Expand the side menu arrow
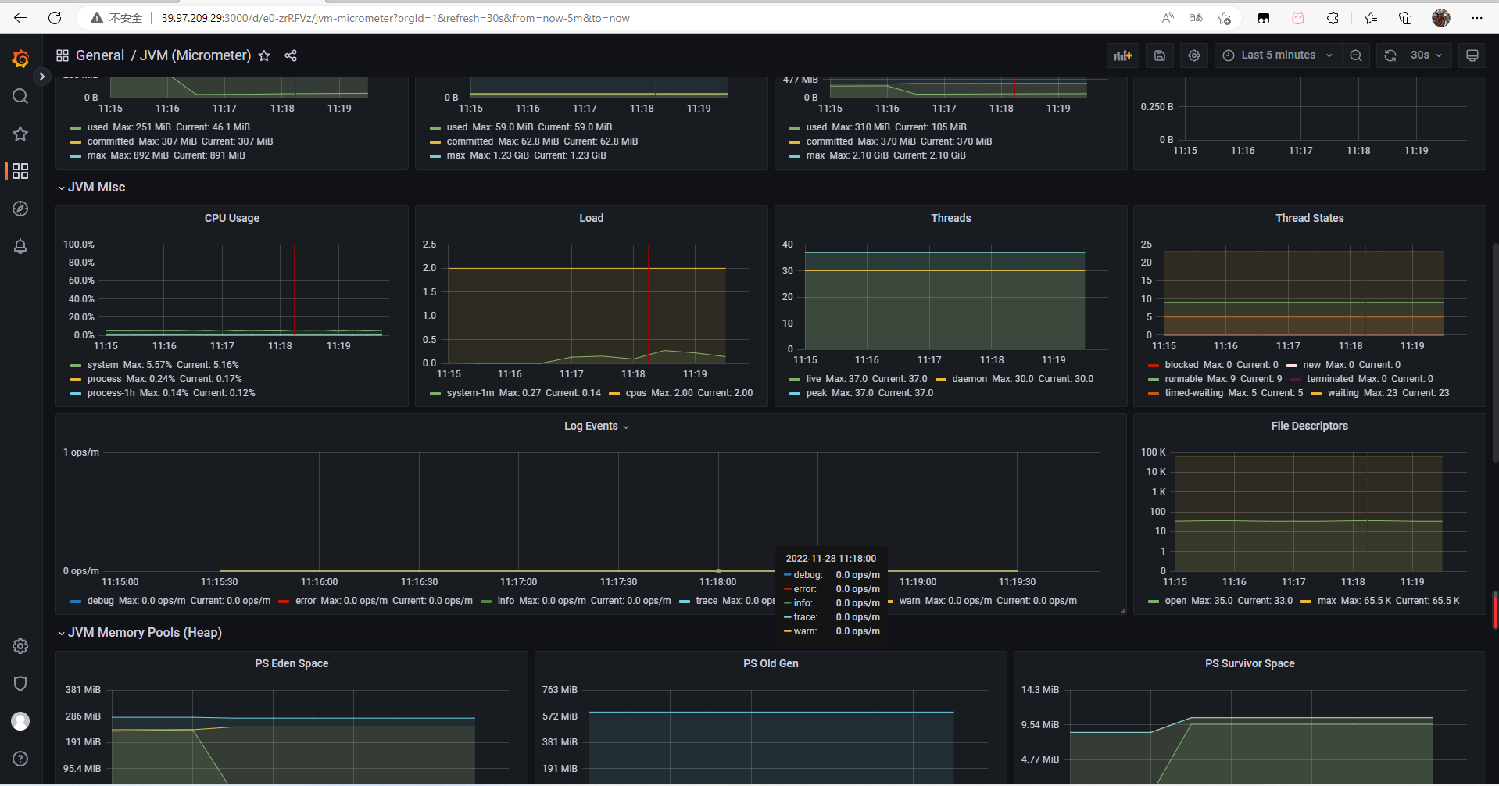This screenshot has width=1499, height=786. pyautogui.click(x=42, y=77)
